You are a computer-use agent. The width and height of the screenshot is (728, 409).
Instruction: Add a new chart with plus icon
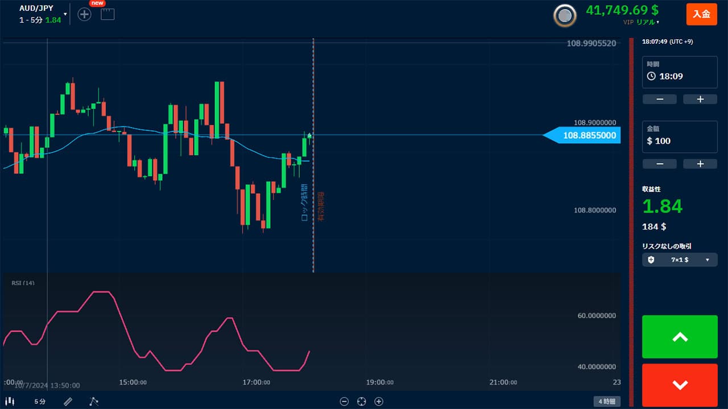click(84, 14)
